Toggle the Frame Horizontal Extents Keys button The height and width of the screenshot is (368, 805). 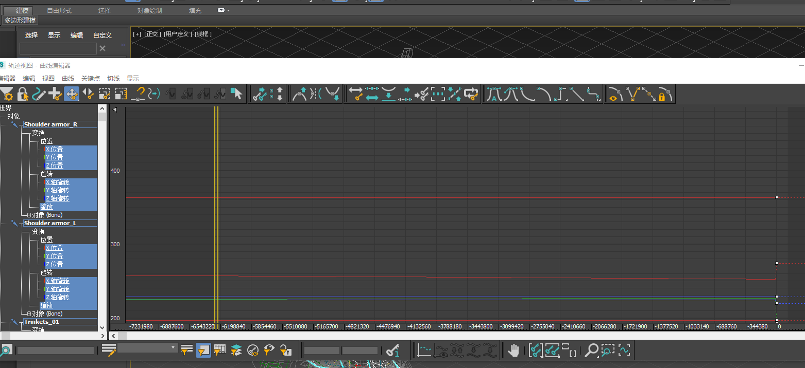tap(536, 351)
